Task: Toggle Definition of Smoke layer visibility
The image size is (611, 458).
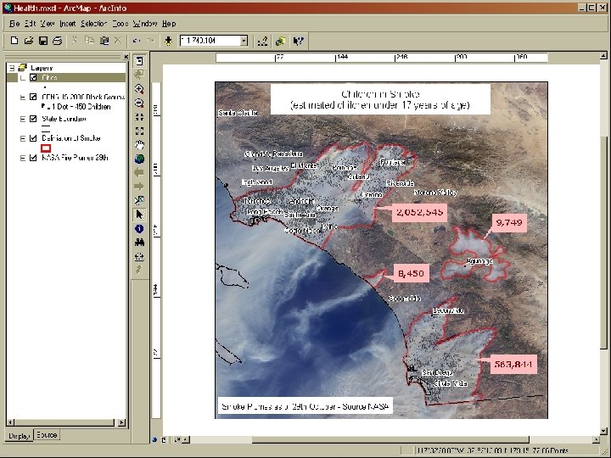Action: (33, 138)
